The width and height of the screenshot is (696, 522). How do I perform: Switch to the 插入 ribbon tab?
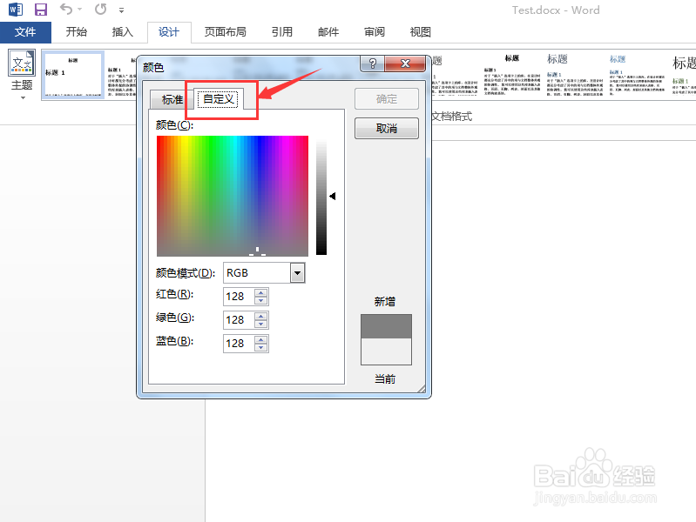click(123, 32)
